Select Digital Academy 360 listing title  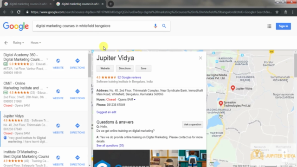pyautogui.click(x=23, y=57)
